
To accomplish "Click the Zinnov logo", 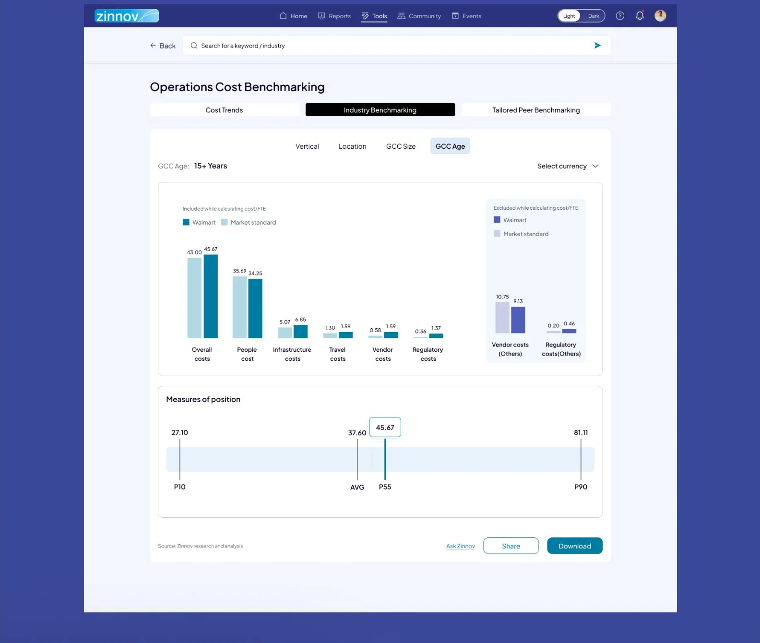I will tap(127, 16).
